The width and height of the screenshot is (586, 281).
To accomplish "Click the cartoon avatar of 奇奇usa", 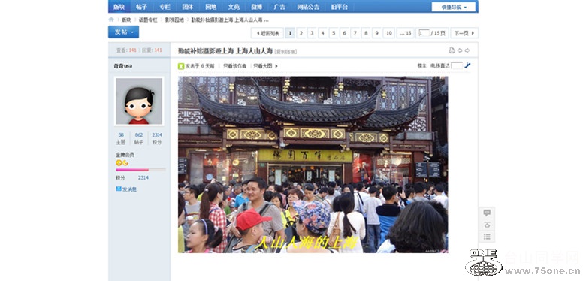I will [x=139, y=101].
